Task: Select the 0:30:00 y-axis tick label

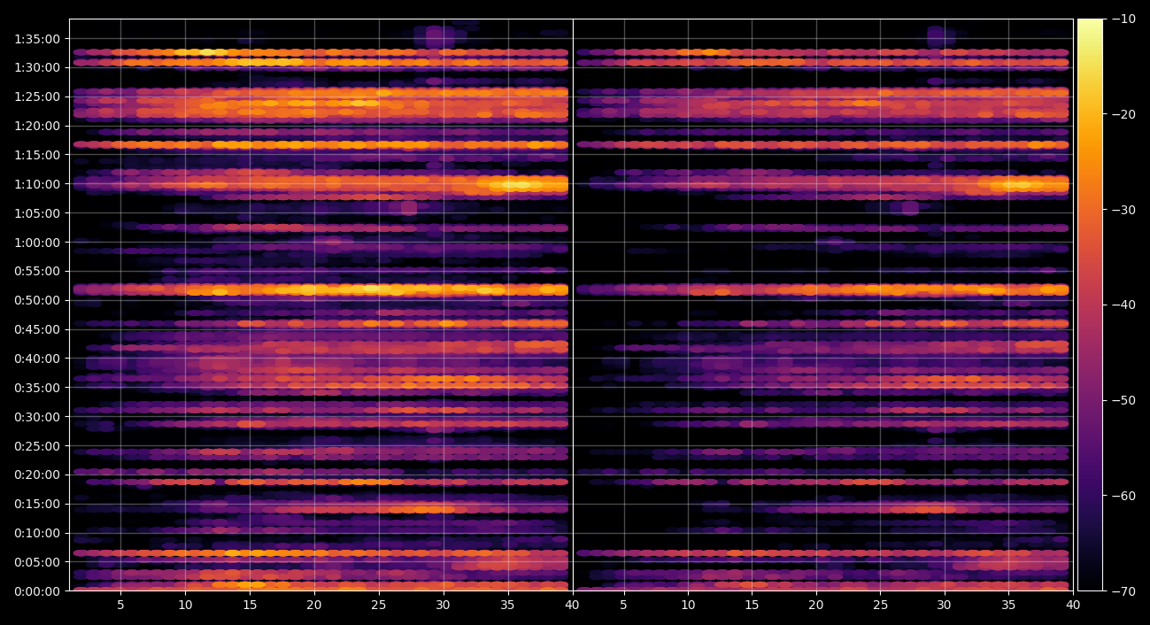Action: tap(37, 416)
